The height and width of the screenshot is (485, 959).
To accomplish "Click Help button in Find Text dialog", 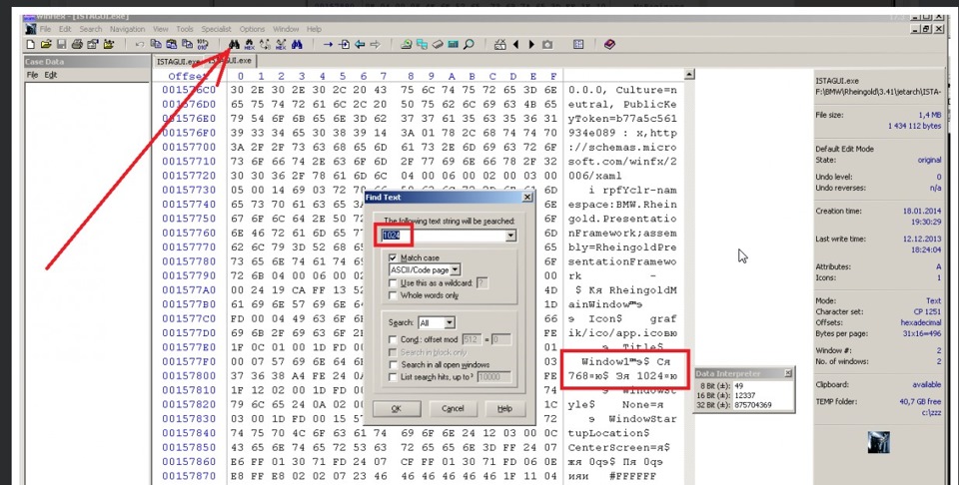I will click(504, 408).
